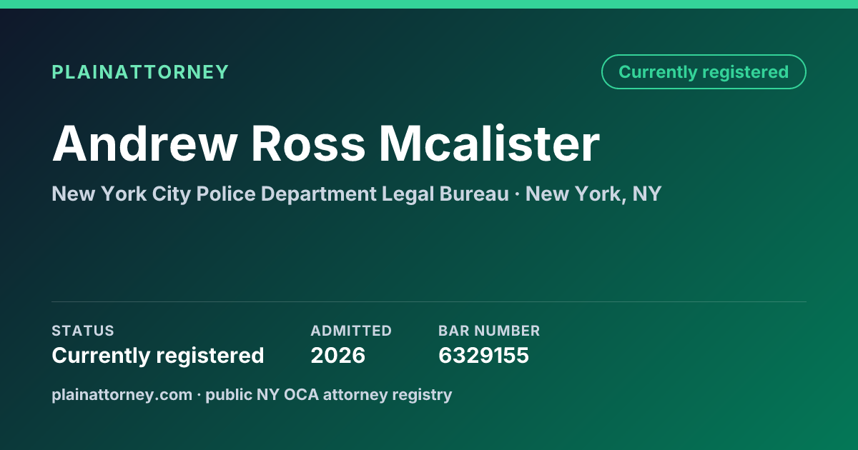The height and width of the screenshot is (450, 858).
Task: Click New York City Police Department Legal Bureau text
Action: tap(280, 194)
